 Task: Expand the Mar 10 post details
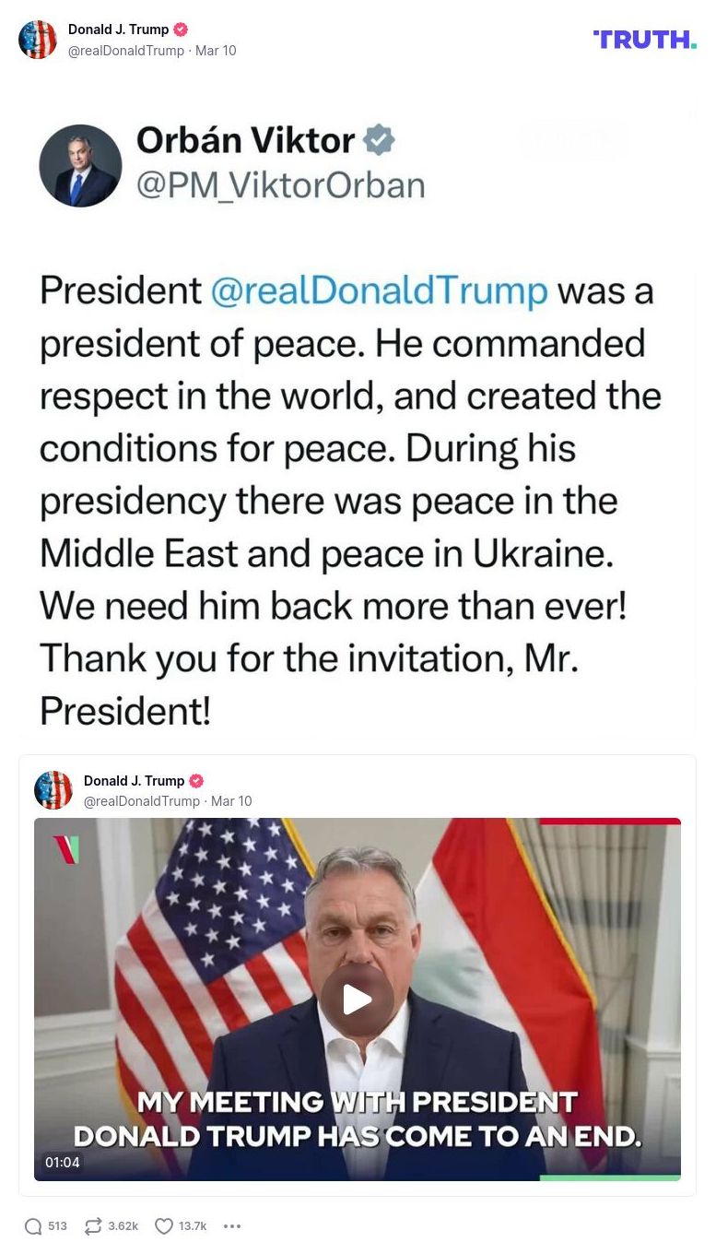(215, 51)
